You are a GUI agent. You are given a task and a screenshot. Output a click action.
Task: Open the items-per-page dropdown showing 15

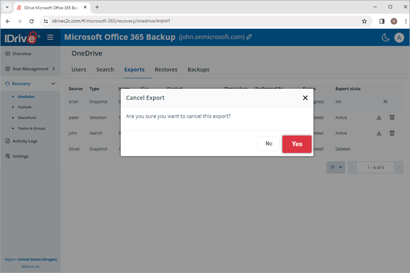[336, 167]
